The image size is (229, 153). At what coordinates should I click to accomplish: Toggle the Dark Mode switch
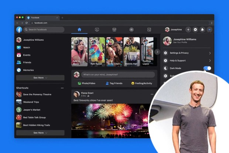(207, 68)
